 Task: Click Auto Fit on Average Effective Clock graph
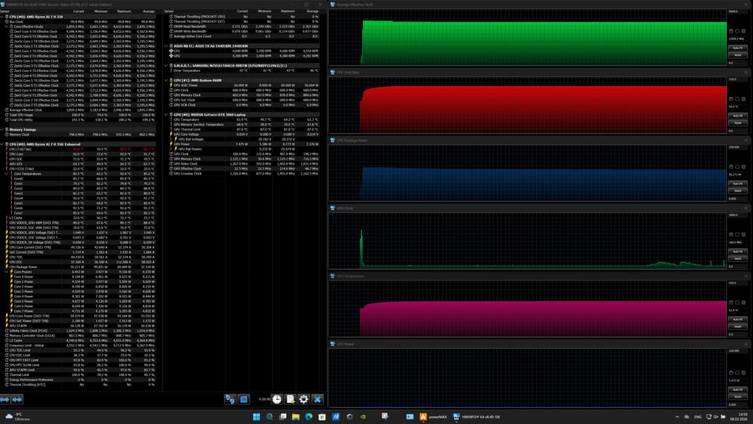pyautogui.click(x=737, y=48)
